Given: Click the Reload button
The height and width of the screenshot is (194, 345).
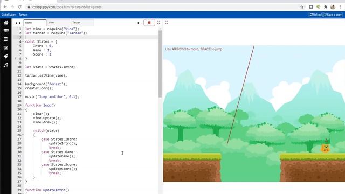Looking at the screenshot, I should click(315, 15).
